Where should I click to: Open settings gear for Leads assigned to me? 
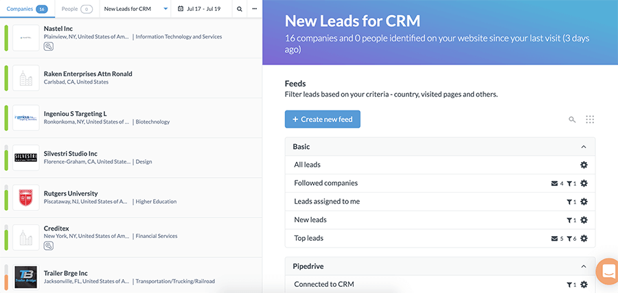[584, 202]
